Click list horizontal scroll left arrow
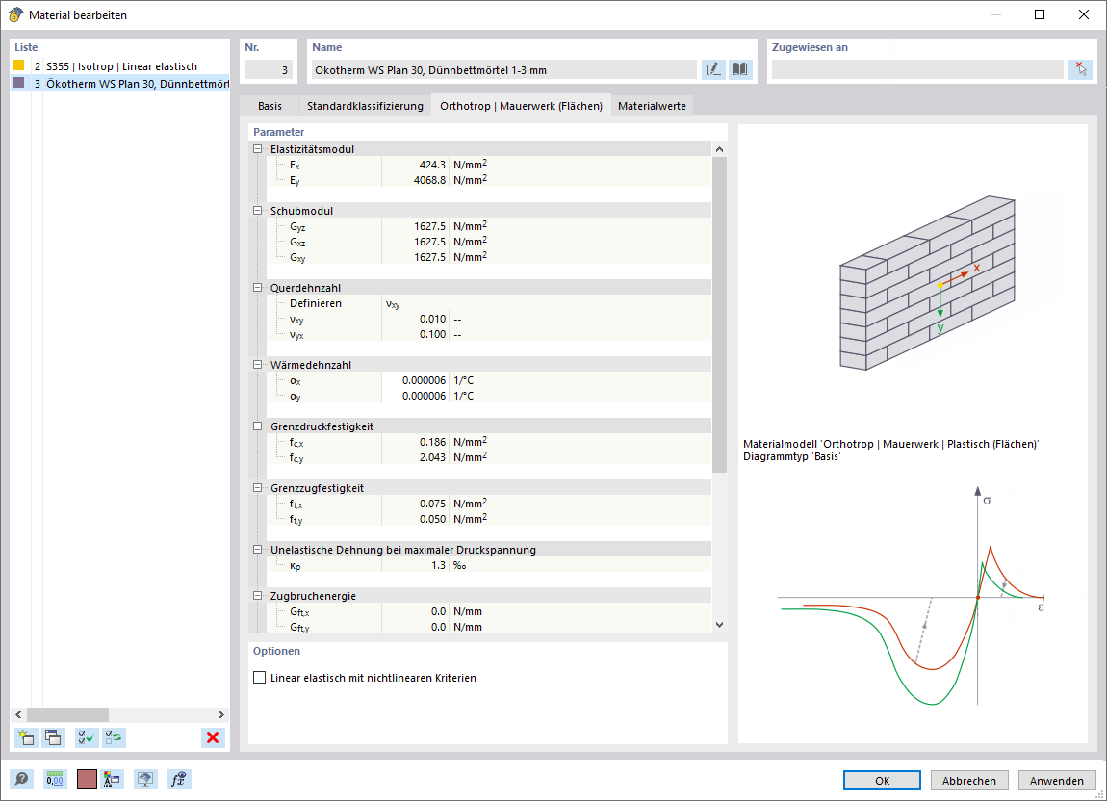This screenshot has height=801, width=1107. [x=18, y=714]
